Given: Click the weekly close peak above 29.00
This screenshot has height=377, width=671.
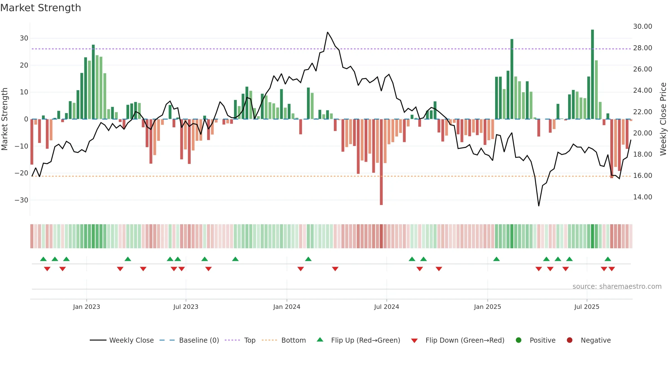Looking at the screenshot, I should pos(327,32).
